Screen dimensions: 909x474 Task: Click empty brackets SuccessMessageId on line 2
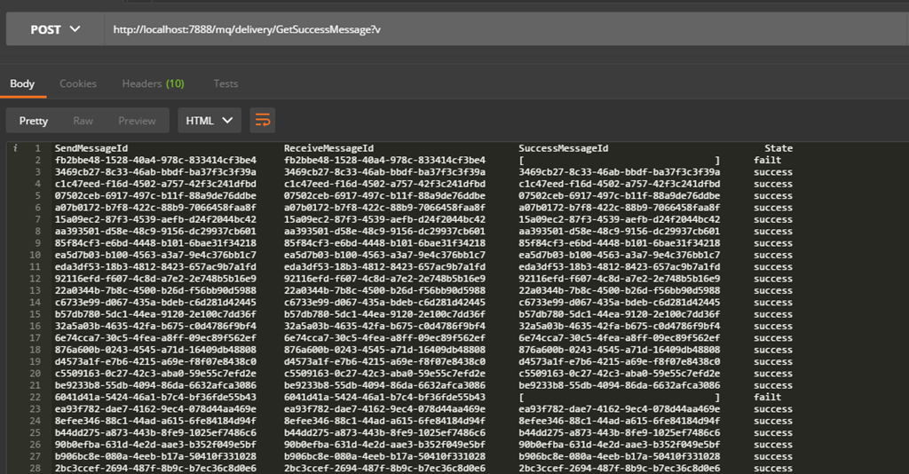point(619,161)
